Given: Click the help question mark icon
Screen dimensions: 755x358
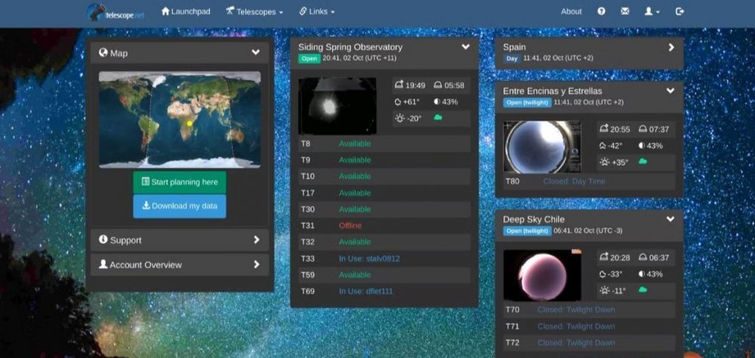Looking at the screenshot, I should 602,11.
